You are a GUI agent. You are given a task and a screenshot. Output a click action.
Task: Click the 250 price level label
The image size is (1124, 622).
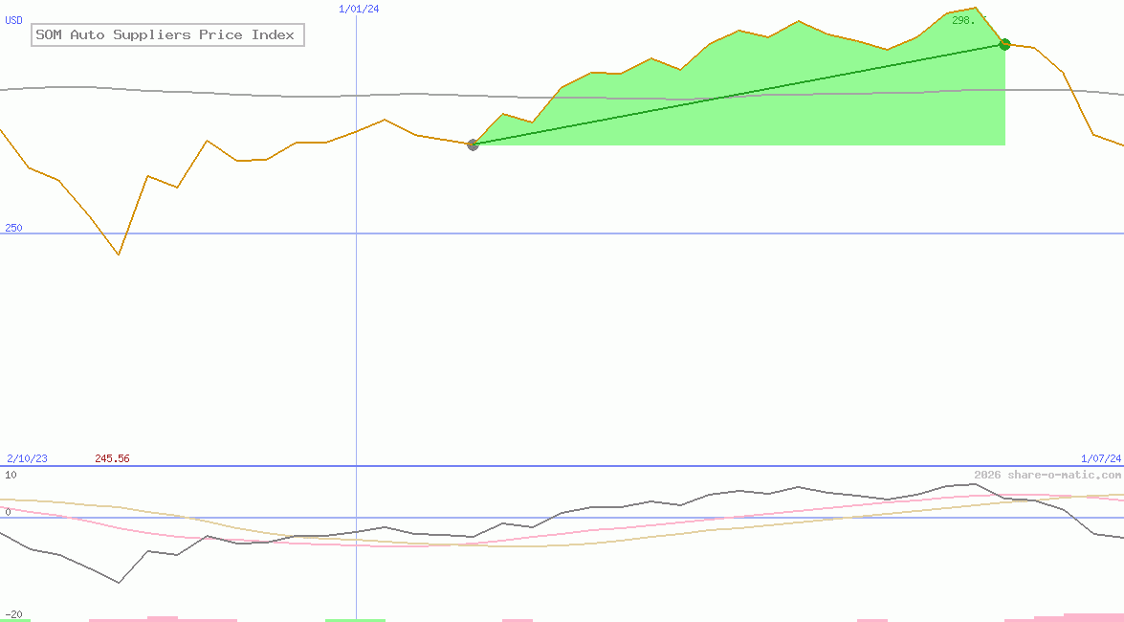coord(13,228)
